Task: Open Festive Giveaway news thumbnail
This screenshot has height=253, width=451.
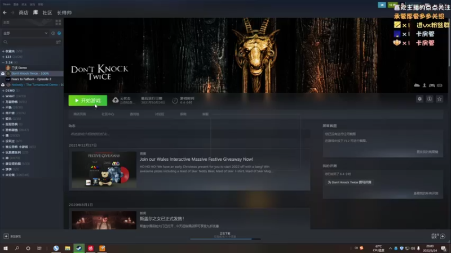Action: click(x=104, y=170)
